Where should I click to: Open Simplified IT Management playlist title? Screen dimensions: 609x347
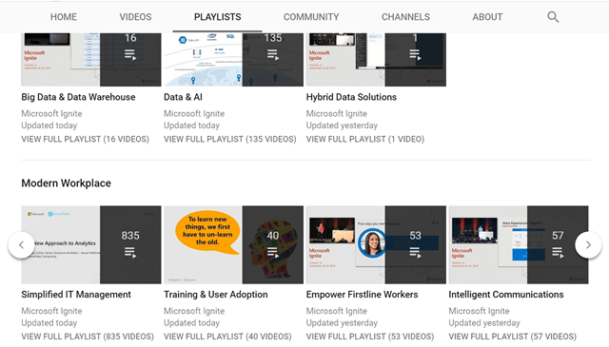(76, 295)
